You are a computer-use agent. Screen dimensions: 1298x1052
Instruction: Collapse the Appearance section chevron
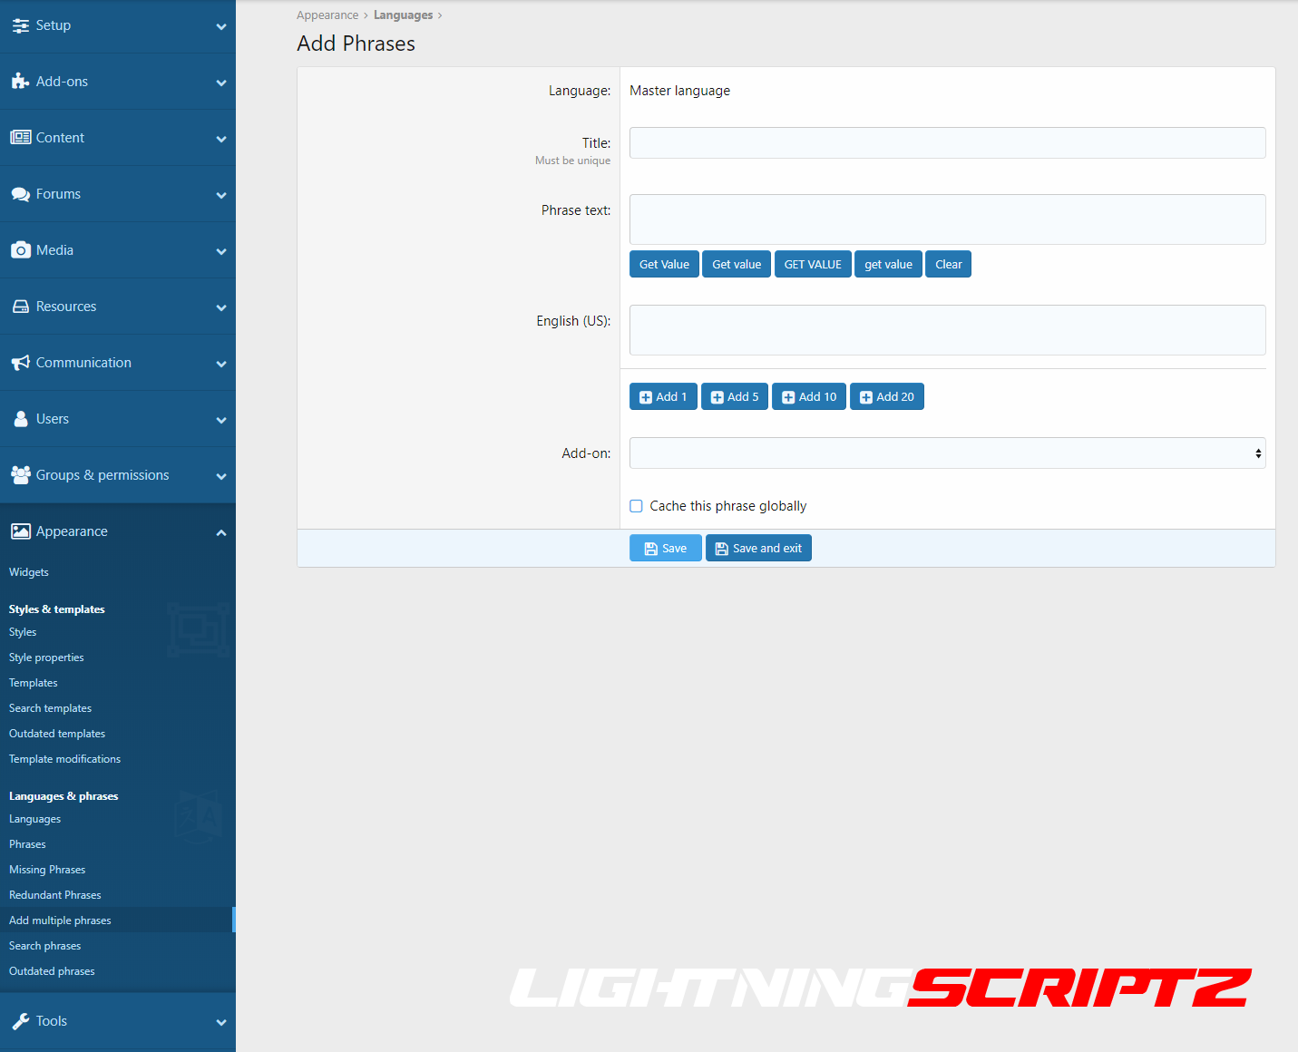pos(221,532)
